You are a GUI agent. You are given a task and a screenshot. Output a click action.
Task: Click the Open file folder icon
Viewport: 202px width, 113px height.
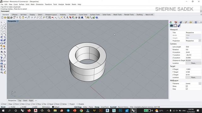5,18
